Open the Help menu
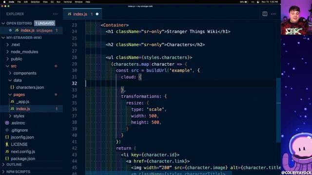This screenshot has height=175, width=312. click(x=88, y=2)
